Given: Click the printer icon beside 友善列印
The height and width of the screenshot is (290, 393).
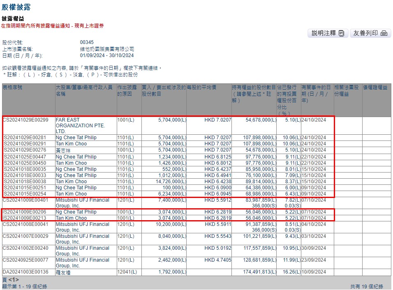Looking at the screenshot, I should click(384, 33).
